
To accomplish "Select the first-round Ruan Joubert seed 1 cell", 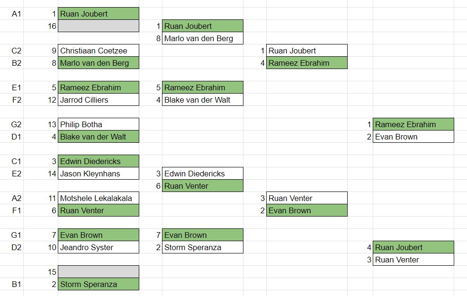I will (99, 14).
